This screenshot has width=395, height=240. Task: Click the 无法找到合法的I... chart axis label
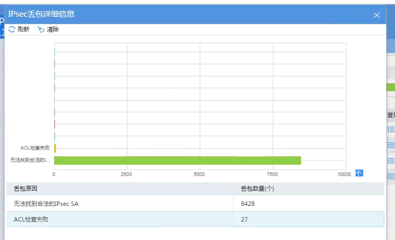tap(30, 160)
